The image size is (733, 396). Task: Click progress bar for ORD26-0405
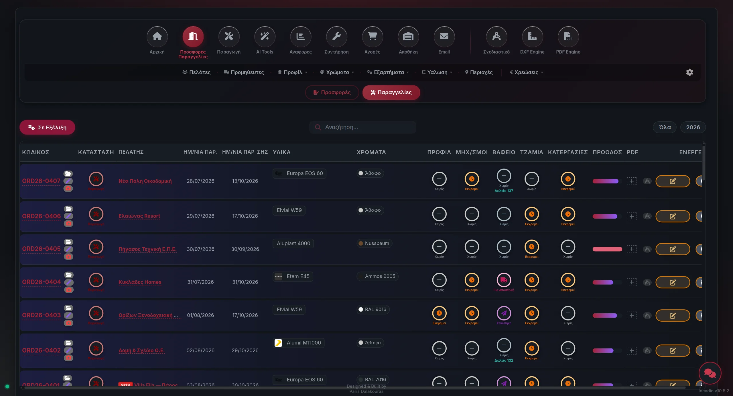point(607,249)
